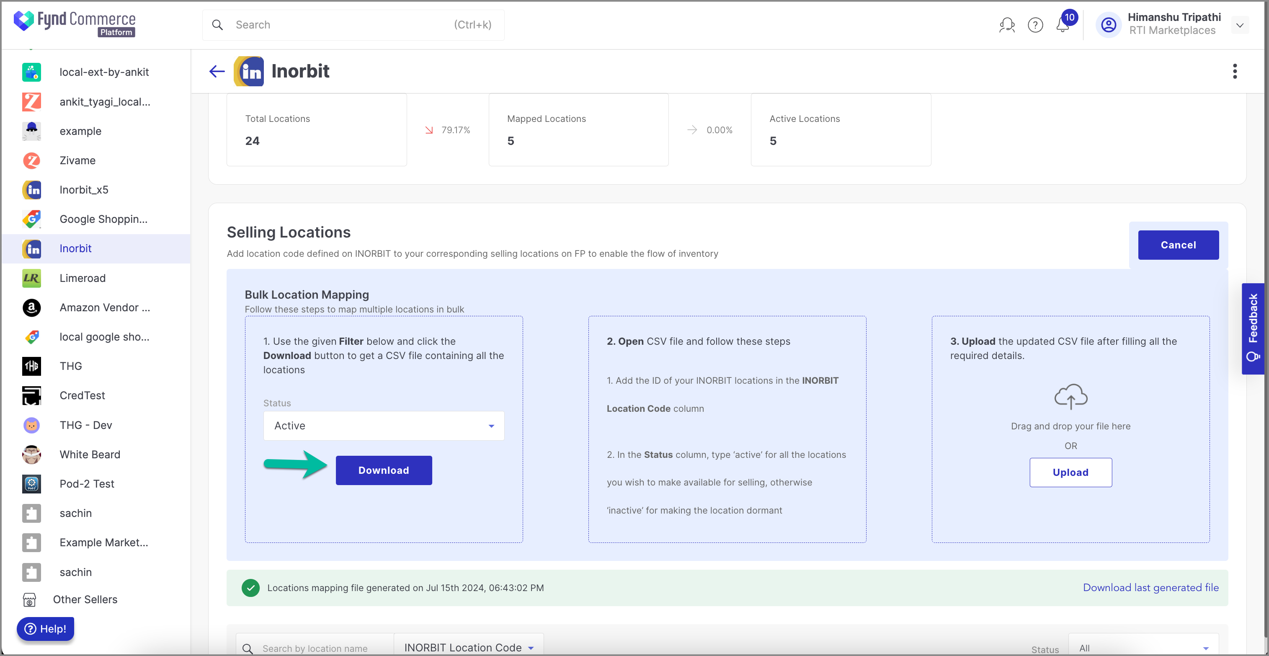
Task: Expand the account dropdown chevron
Action: 1239,25
